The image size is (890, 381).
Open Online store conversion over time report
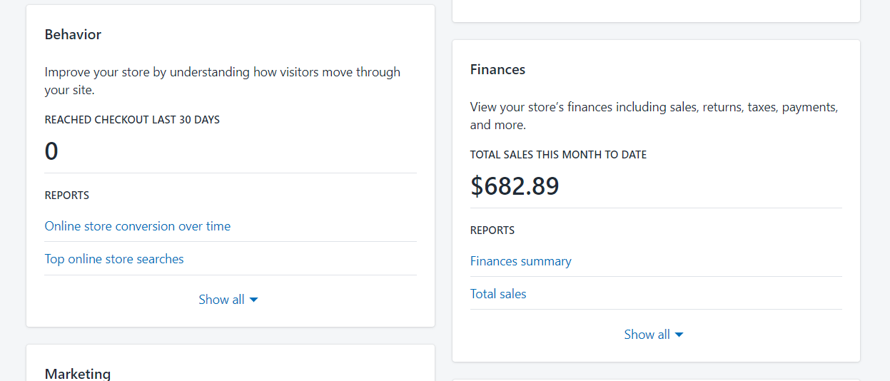[x=138, y=226]
